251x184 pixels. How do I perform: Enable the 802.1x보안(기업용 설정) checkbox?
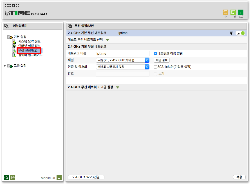tap(155, 67)
